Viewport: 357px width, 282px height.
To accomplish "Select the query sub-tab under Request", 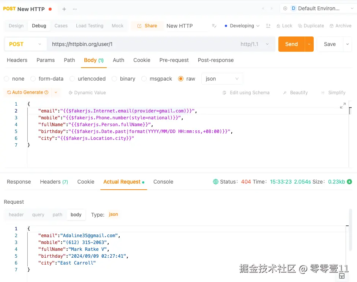I will pyautogui.click(x=38, y=215).
